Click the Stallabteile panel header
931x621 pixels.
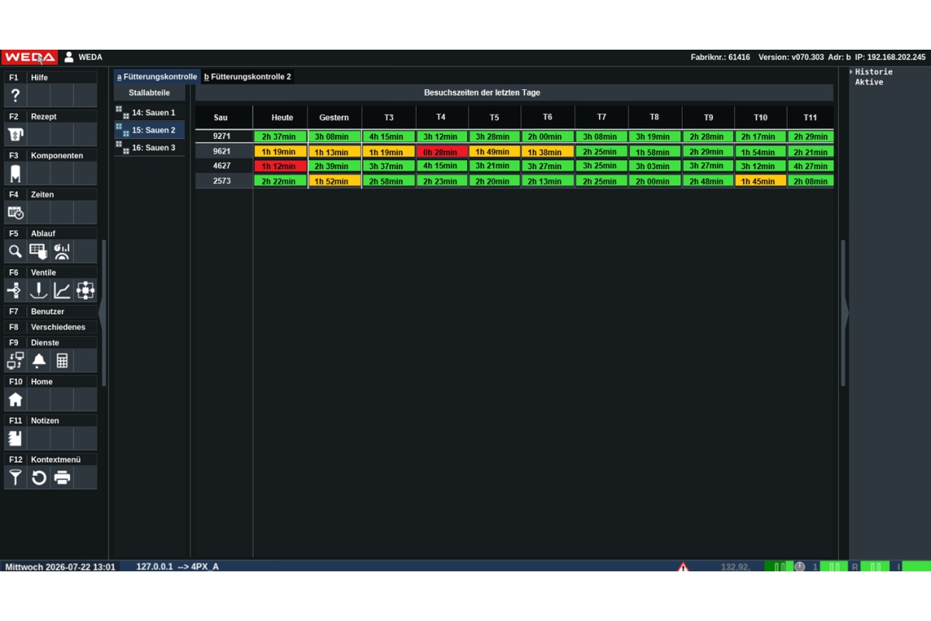pos(149,92)
